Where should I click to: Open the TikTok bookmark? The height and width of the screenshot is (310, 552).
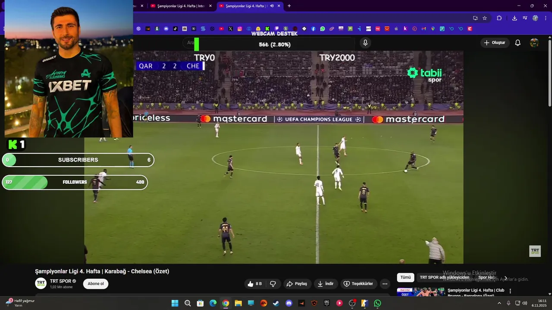click(x=176, y=29)
